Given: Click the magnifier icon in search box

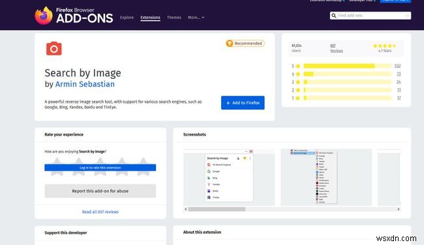Looking at the screenshot, I should 334,16.
